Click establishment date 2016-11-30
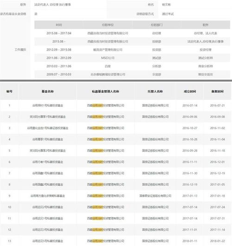 click(190, 173)
